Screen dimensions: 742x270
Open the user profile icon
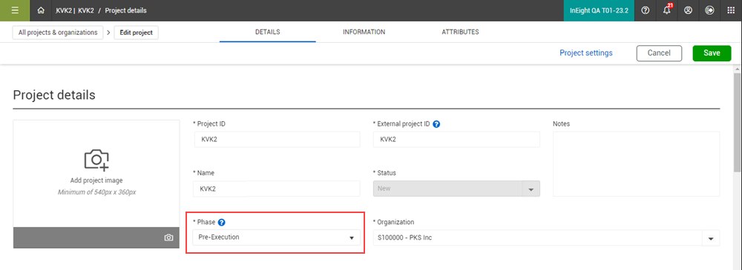click(689, 10)
